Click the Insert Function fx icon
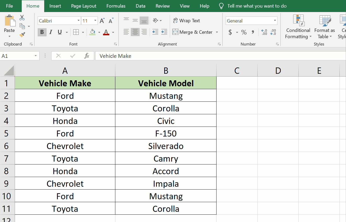Screen dimensions: 346x222 [x=87, y=56]
